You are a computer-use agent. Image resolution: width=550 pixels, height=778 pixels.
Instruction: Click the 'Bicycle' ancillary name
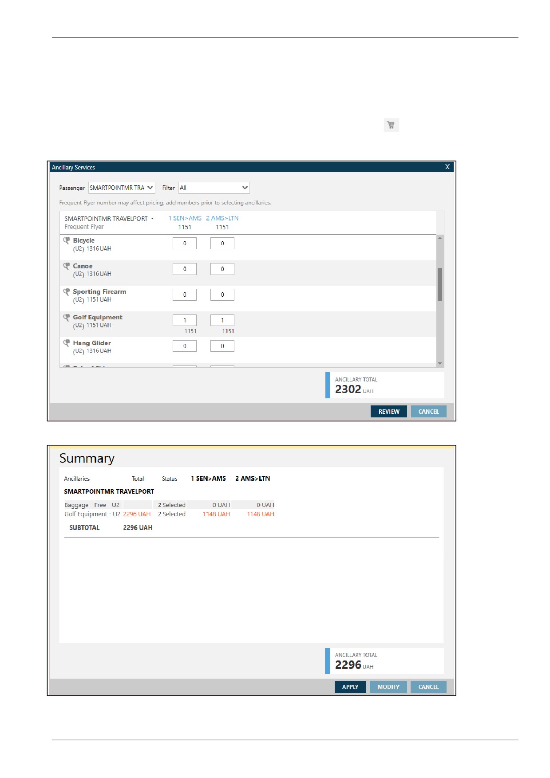coord(84,240)
